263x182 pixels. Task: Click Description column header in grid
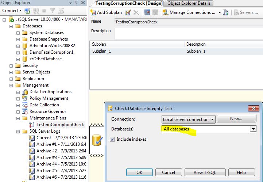224,44
